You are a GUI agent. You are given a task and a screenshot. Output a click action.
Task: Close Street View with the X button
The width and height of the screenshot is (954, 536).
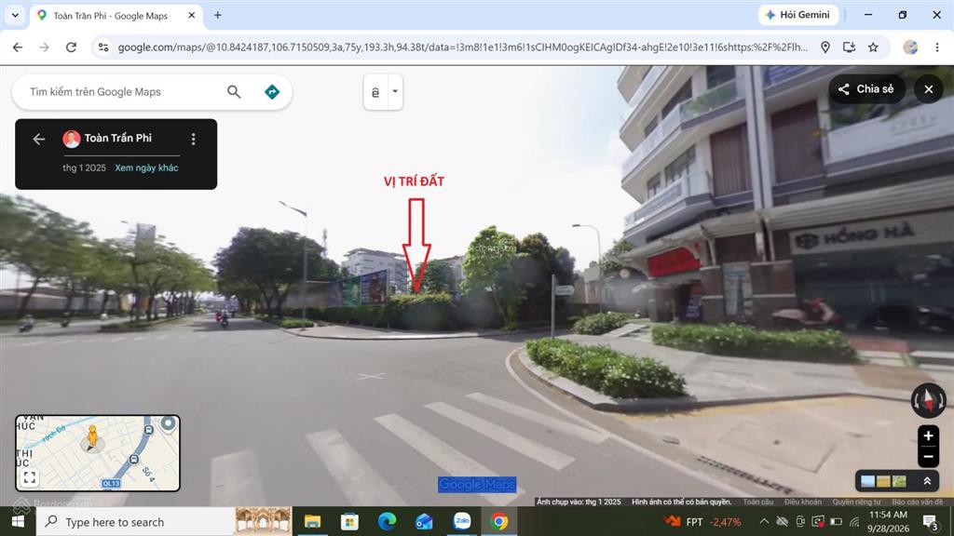tap(929, 89)
